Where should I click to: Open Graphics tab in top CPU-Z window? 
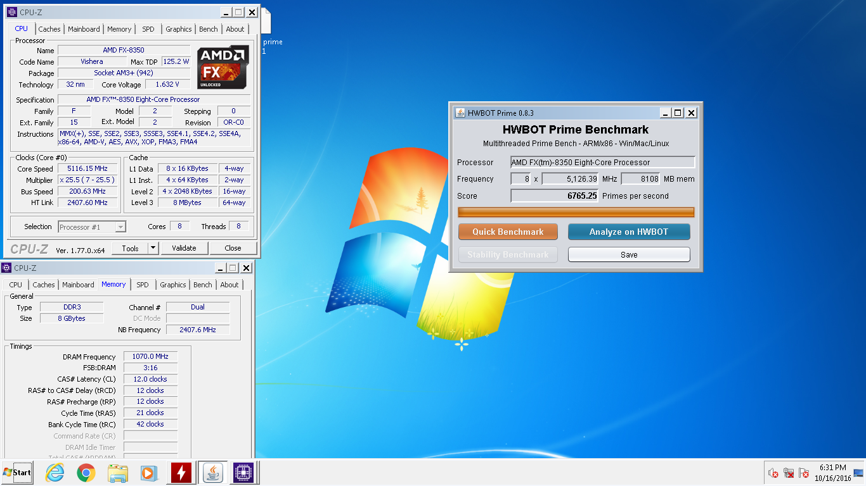(x=178, y=29)
